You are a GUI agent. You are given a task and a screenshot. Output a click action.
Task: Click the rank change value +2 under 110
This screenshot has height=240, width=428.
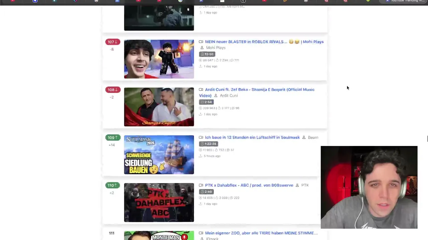coord(112,193)
